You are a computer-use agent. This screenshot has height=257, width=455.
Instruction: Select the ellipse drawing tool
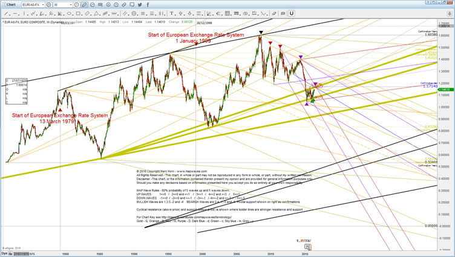70,13
